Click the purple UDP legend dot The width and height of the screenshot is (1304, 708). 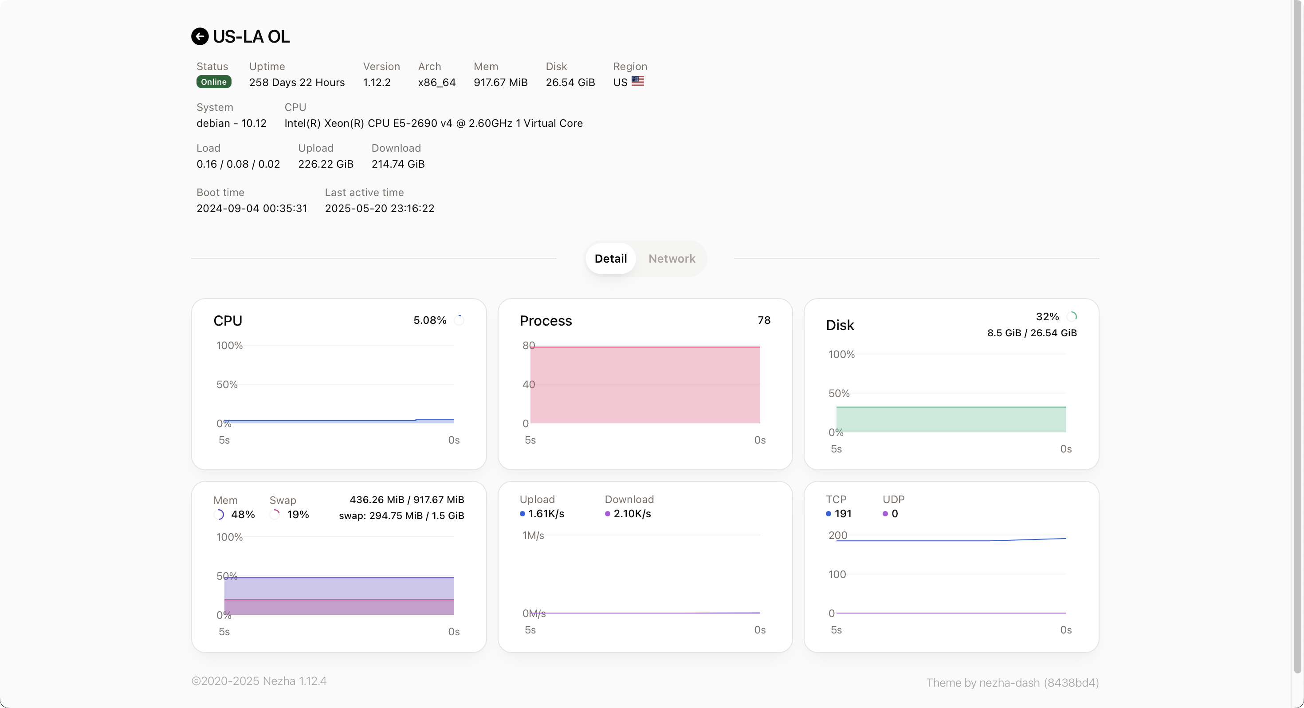pyautogui.click(x=885, y=514)
